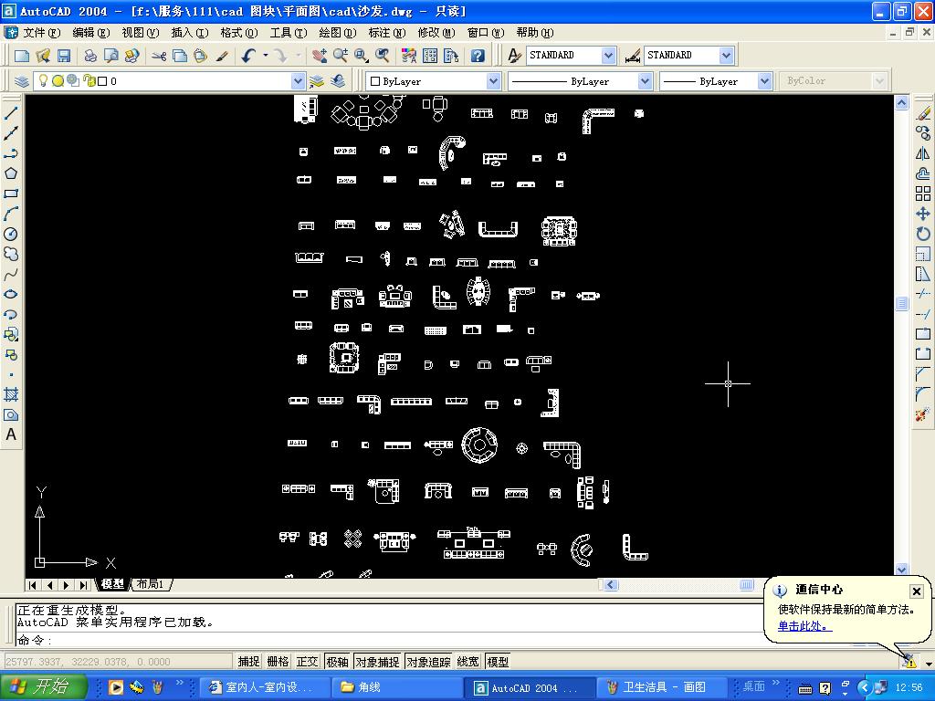This screenshot has width=935, height=701.
Task: Select the Arc draw tool
Action: 11,214
